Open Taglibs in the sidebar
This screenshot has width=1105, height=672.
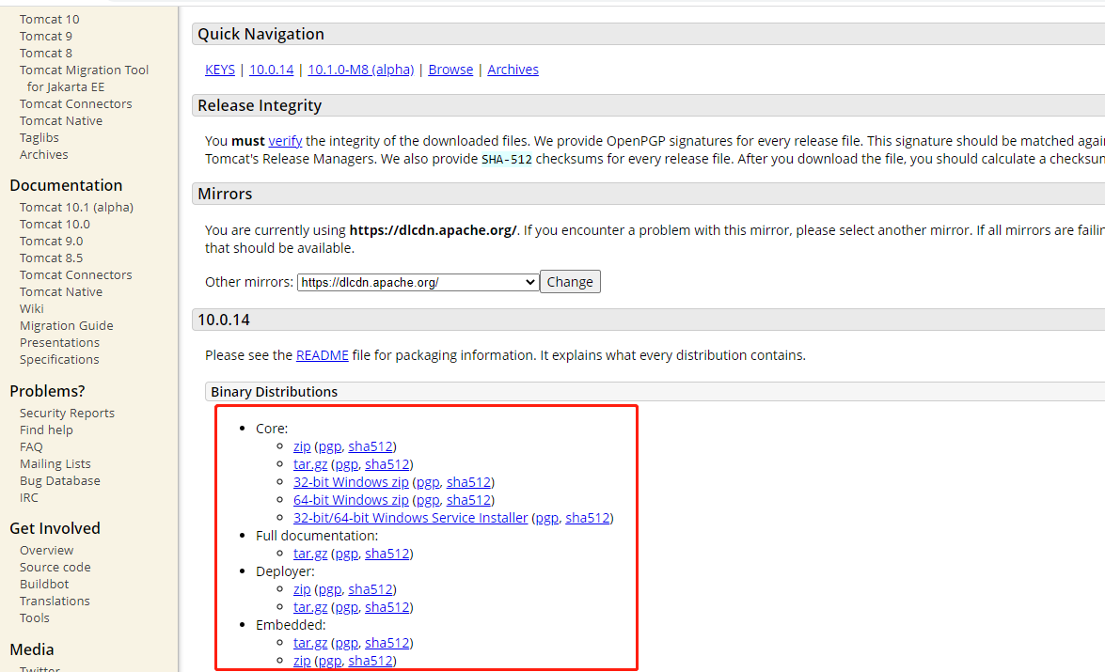tap(39, 137)
